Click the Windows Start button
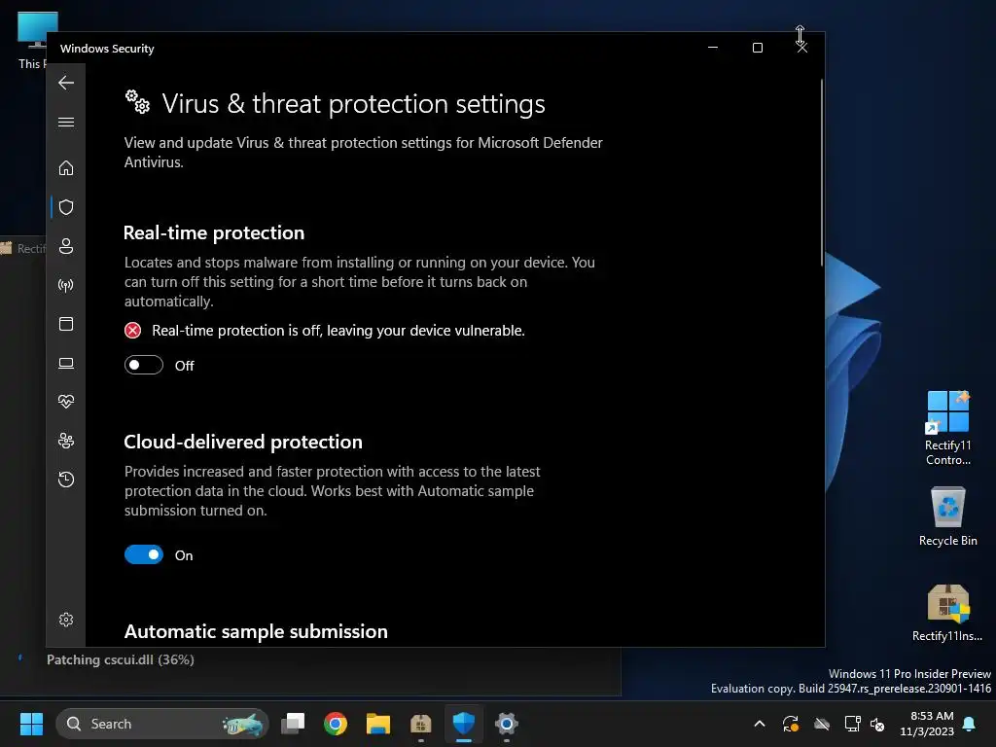Viewport: 996px width, 747px height. [x=31, y=724]
